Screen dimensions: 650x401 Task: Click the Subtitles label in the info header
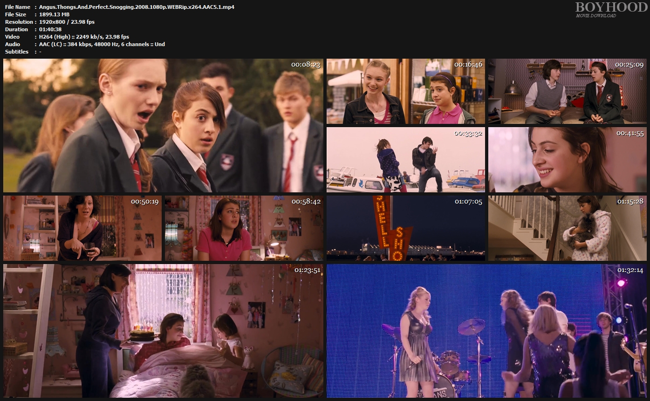tap(17, 52)
